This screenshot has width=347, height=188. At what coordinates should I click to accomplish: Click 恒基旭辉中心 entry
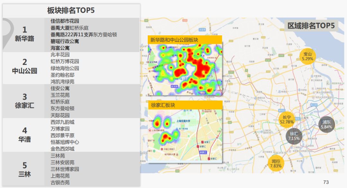pyautogui.click(x=65, y=142)
